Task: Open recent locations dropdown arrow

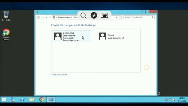Action: point(47,17)
